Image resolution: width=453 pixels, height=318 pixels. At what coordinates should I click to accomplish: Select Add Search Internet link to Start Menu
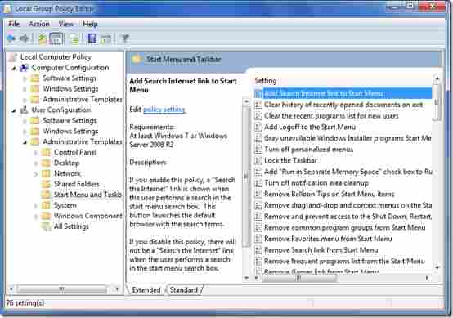click(x=343, y=93)
